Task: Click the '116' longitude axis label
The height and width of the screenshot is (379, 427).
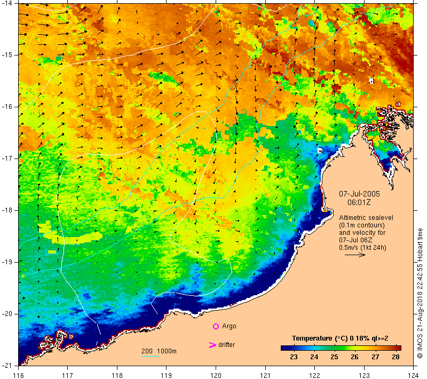Action: (18, 375)
